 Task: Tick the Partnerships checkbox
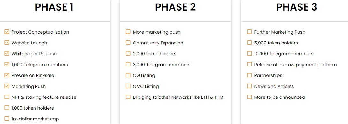tap(249, 75)
